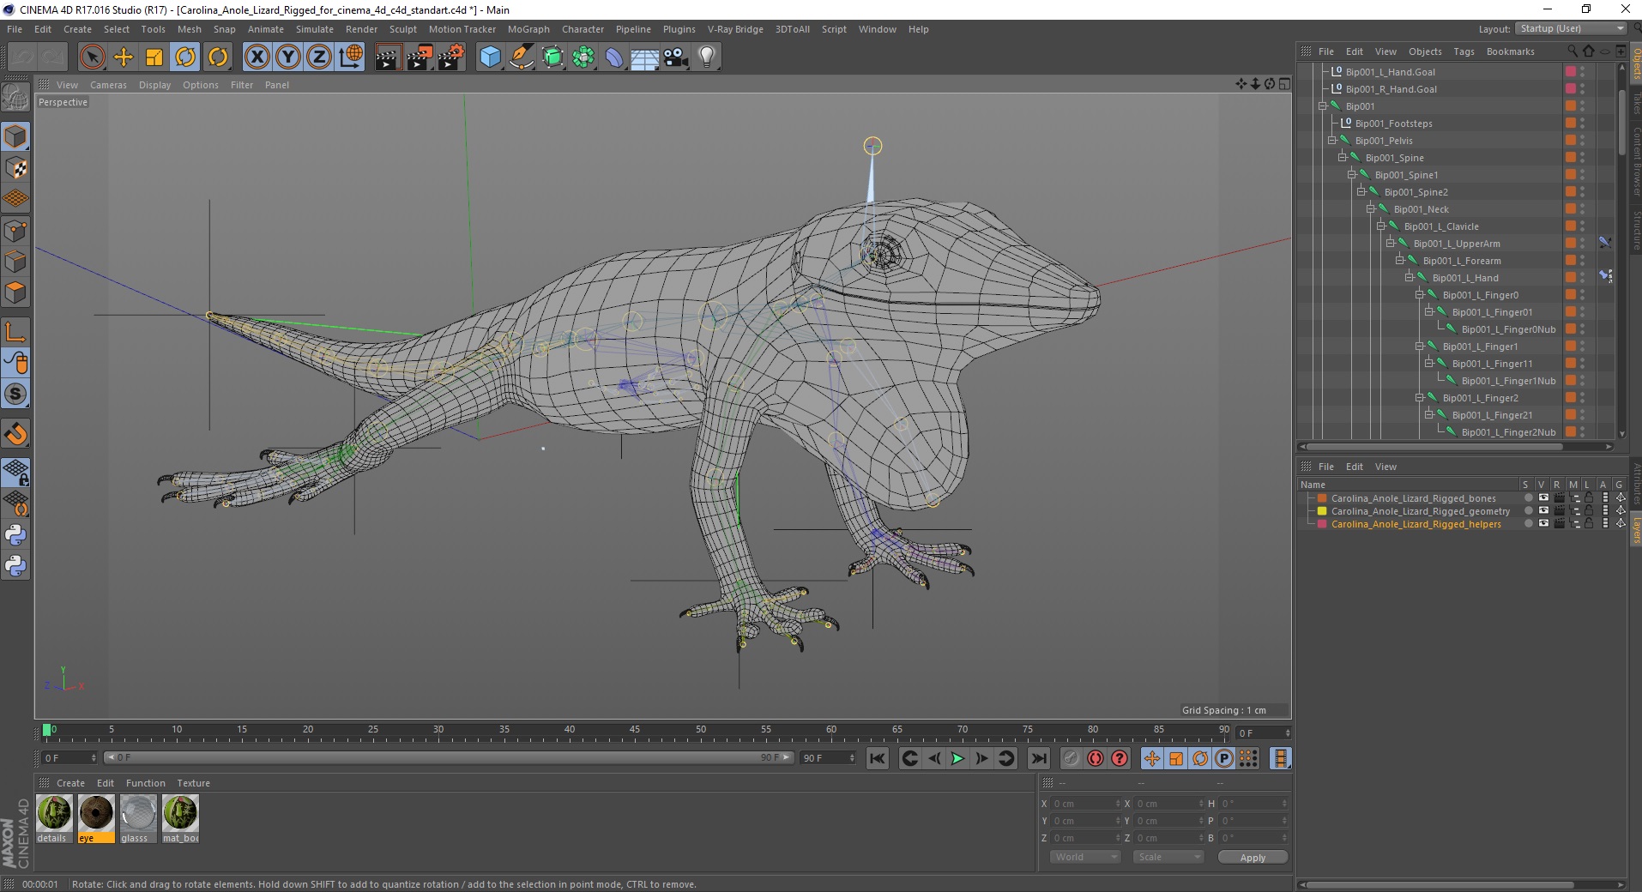This screenshot has width=1642, height=892.
Task: Toggle render clapper of the geometry layer
Action: tap(1559, 511)
